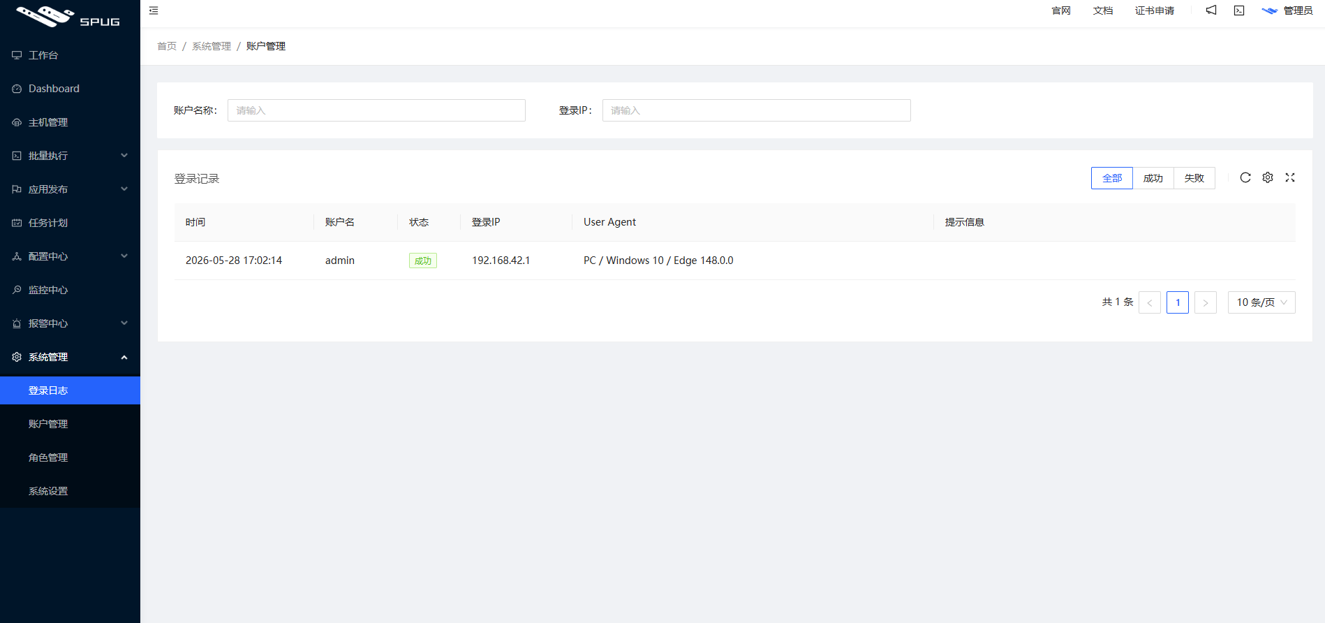This screenshot has height=623, width=1325.
Task: Click the 监控中心 monitor icon
Action: click(17, 290)
